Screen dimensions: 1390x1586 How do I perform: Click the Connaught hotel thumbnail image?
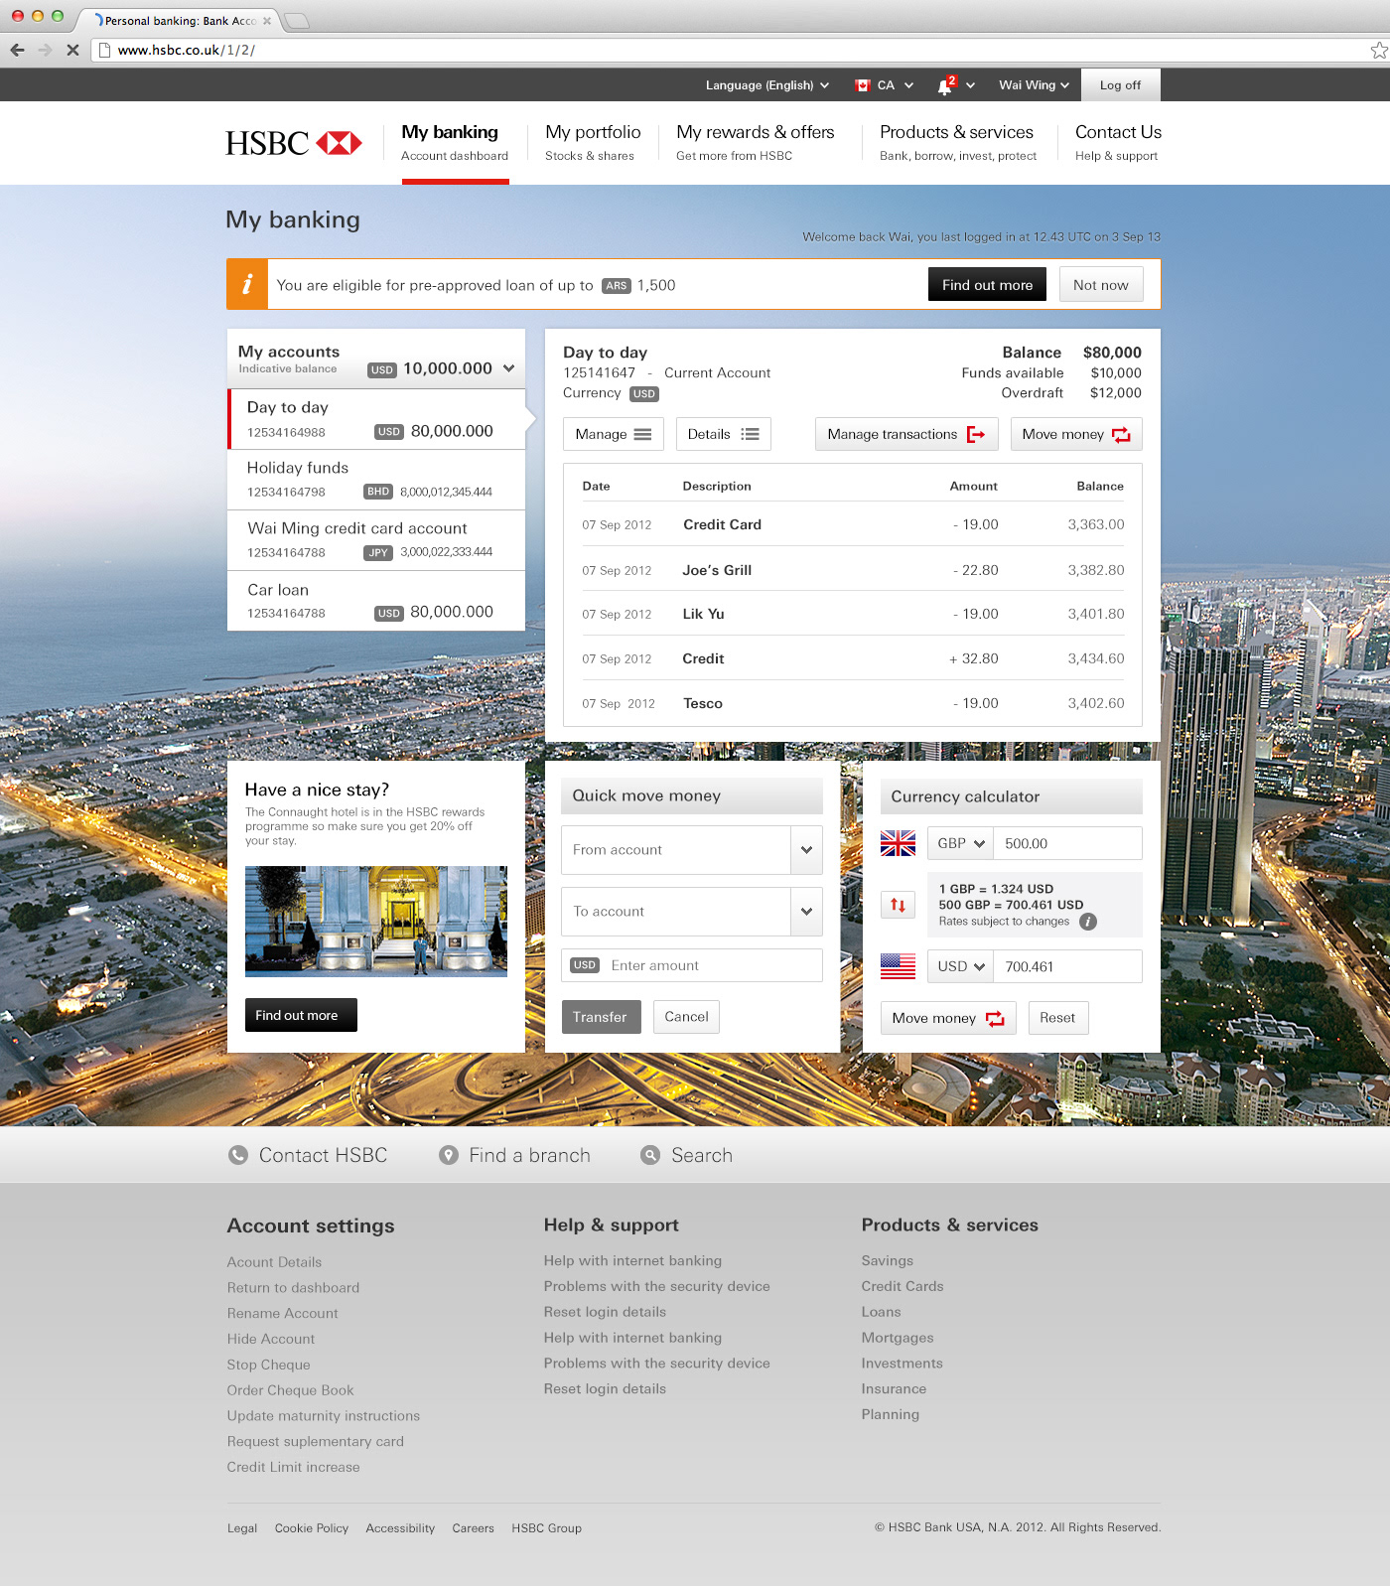click(x=376, y=921)
